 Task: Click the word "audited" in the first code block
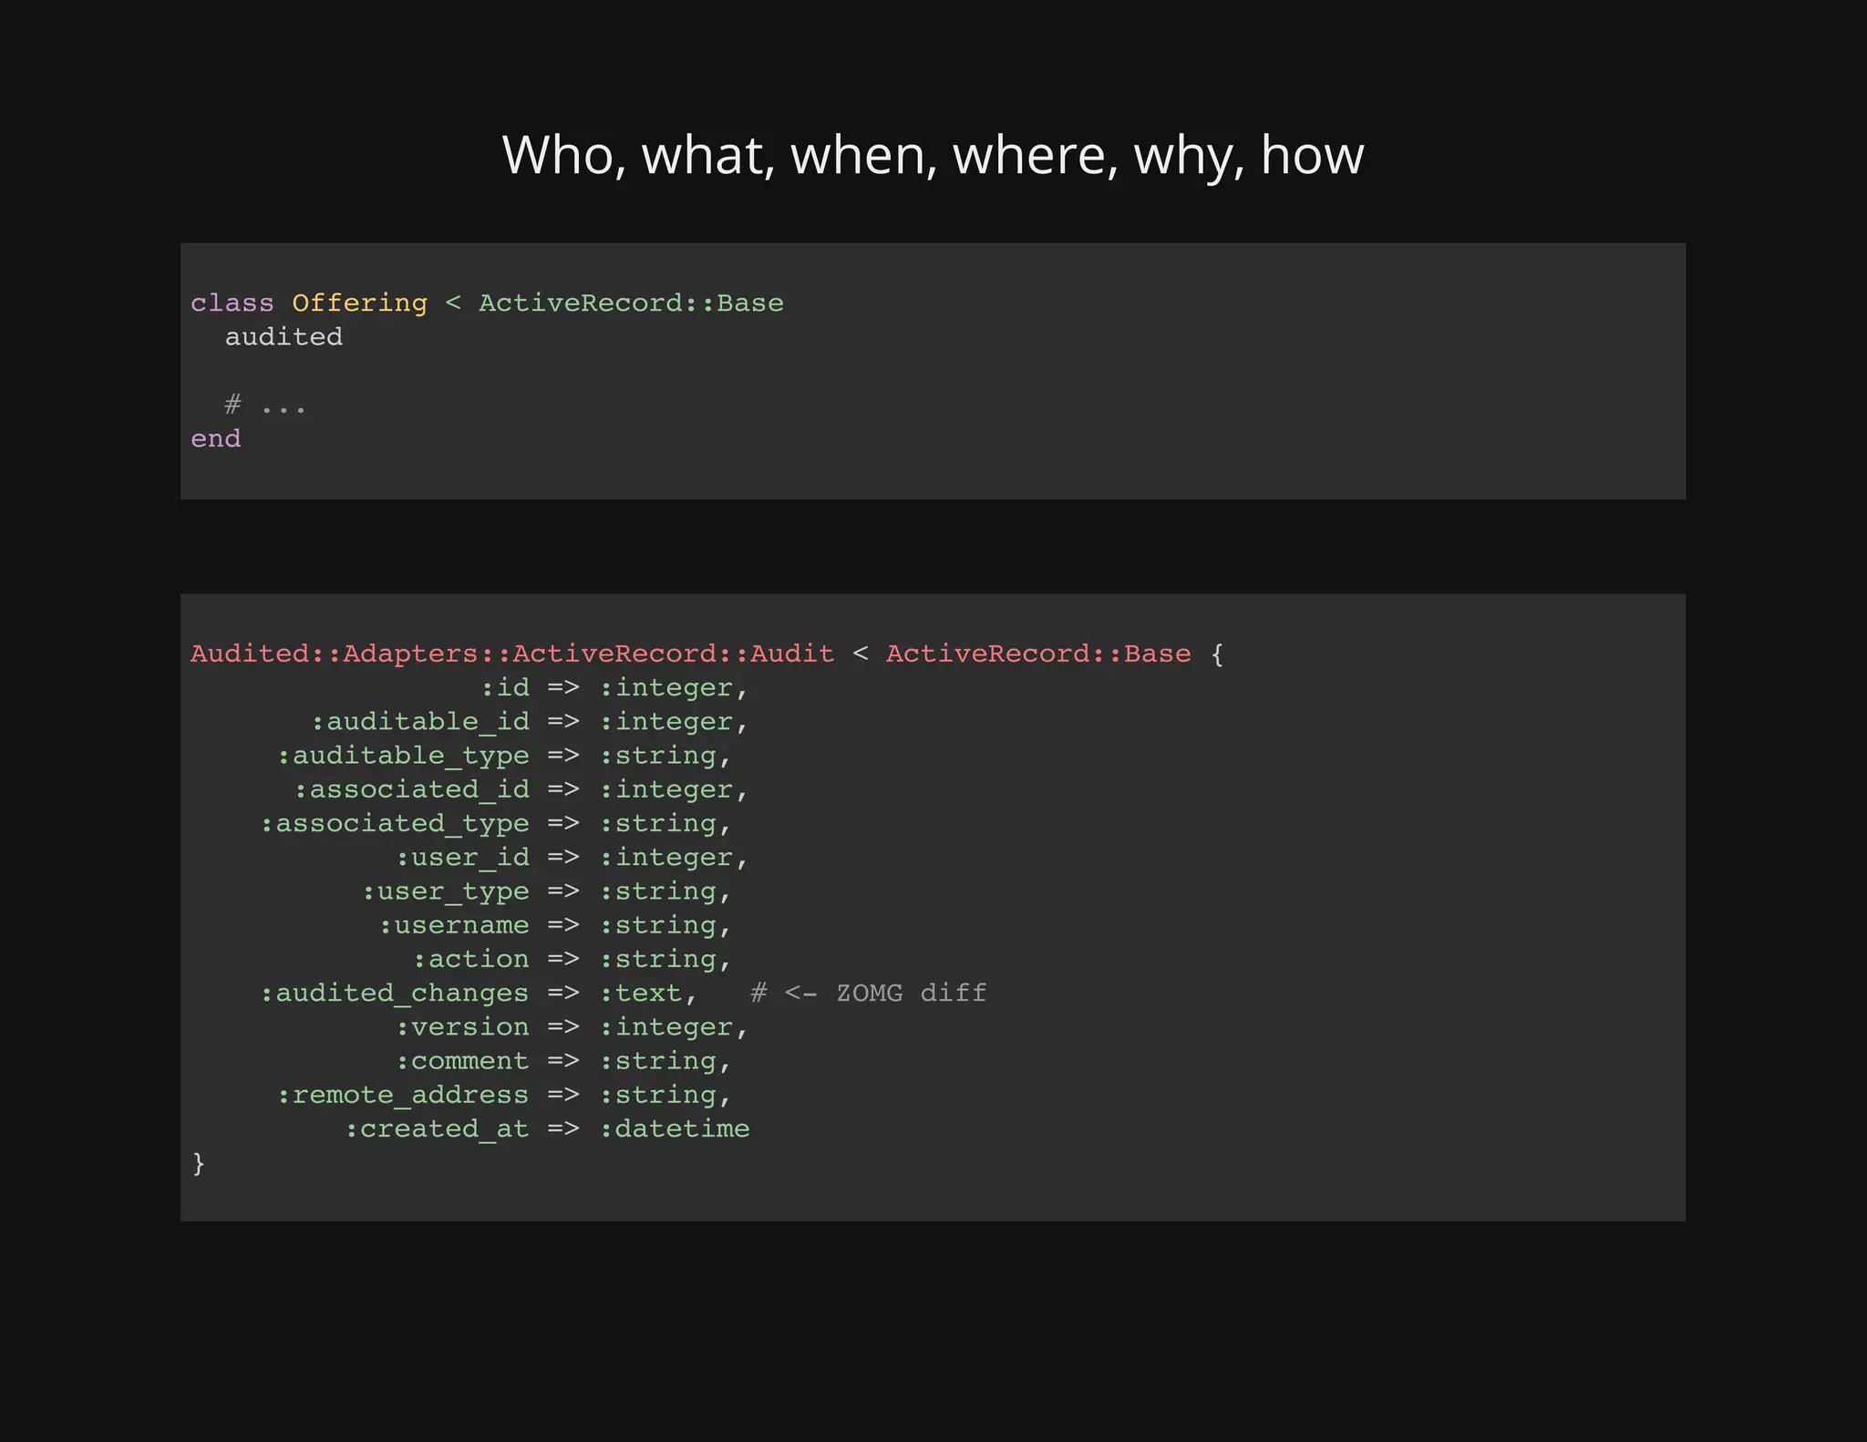tap(284, 336)
